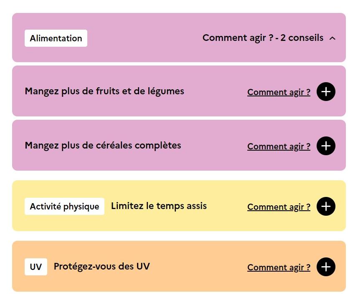Select the "Mangez plus de céréales complètes" heading
Screen dimensions: 363x300
pos(103,145)
